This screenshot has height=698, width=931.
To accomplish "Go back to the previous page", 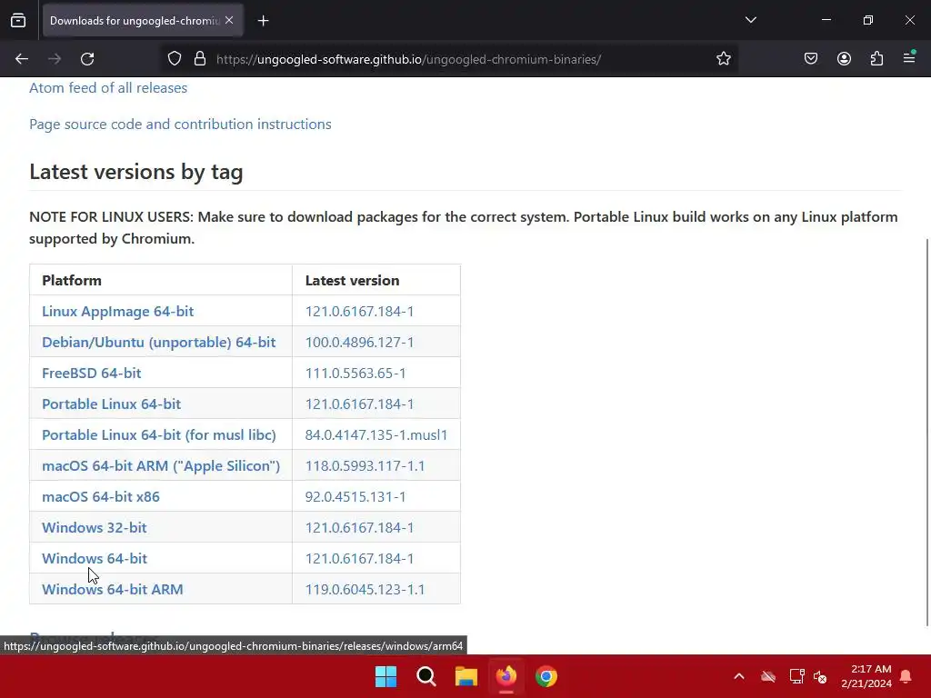I will tap(22, 59).
